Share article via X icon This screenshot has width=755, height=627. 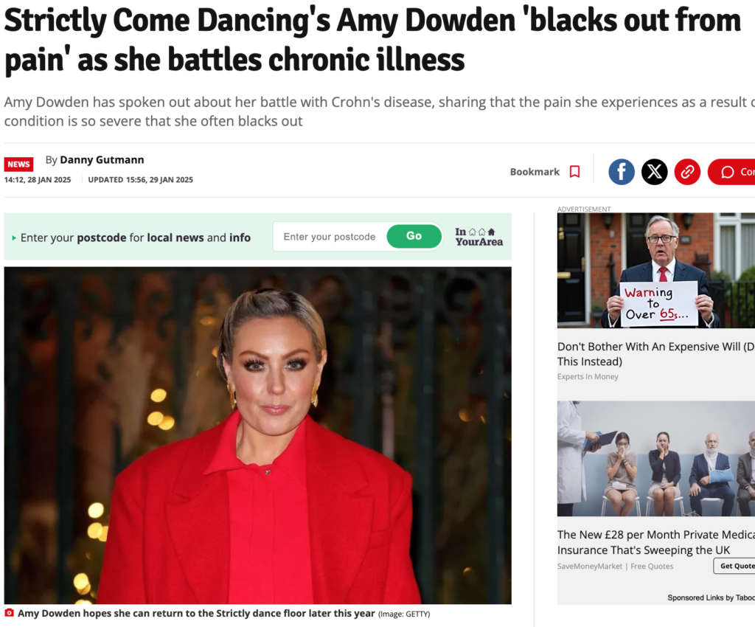(x=655, y=172)
